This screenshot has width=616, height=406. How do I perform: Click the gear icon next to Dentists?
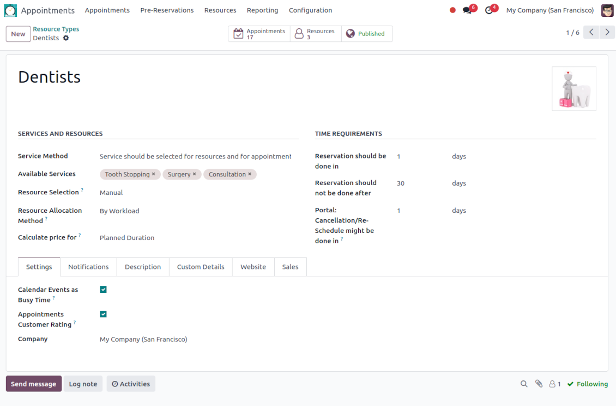(x=66, y=38)
